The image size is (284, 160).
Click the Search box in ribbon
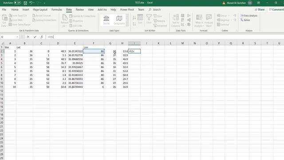tap(155, 10)
